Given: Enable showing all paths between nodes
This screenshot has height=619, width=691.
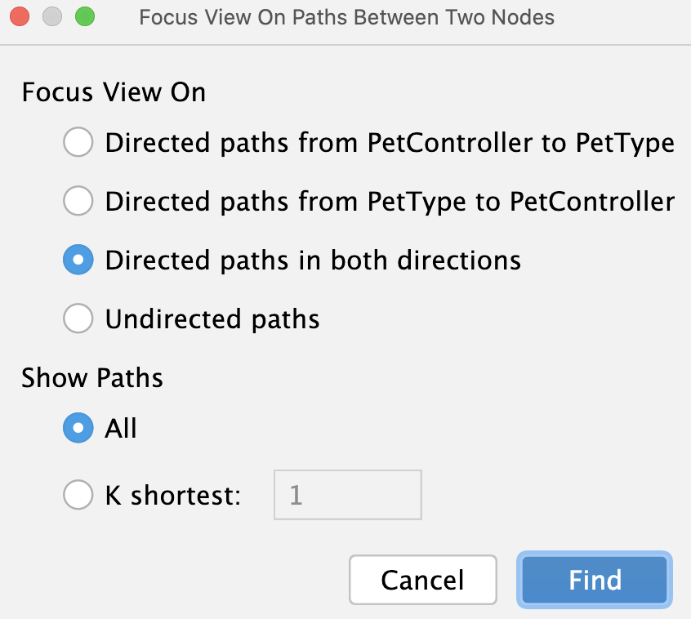Looking at the screenshot, I should (x=78, y=428).
